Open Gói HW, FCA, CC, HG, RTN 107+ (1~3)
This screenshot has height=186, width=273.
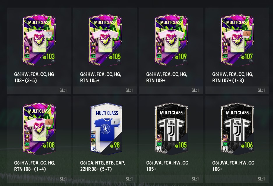click(x=233, y=77)
